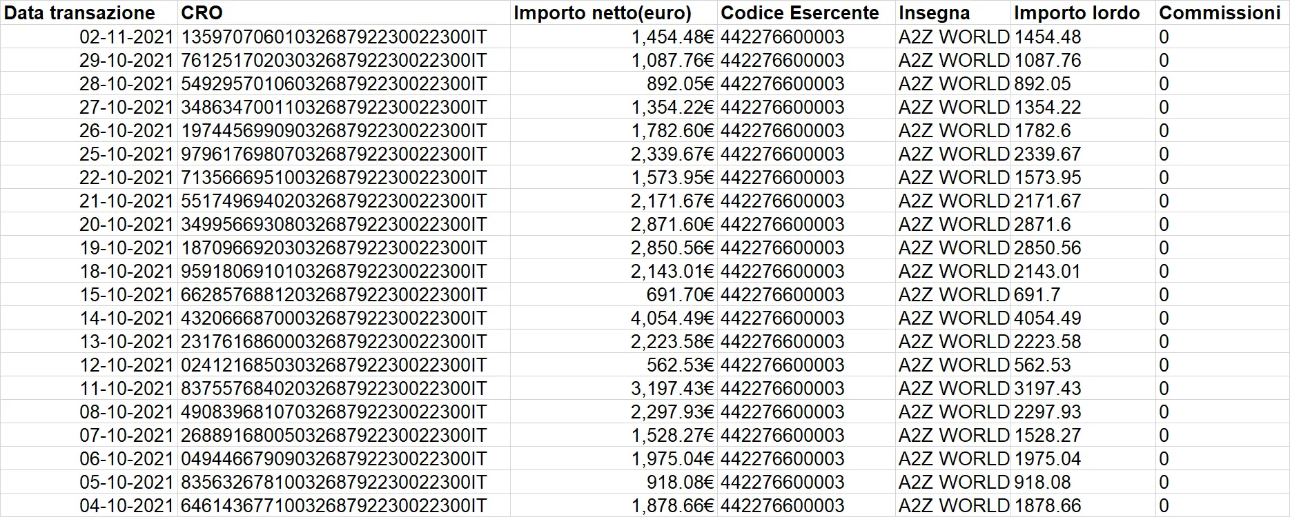
Task: Click the net amount 1,975.04€ cell
Action: tap(672, 459)
